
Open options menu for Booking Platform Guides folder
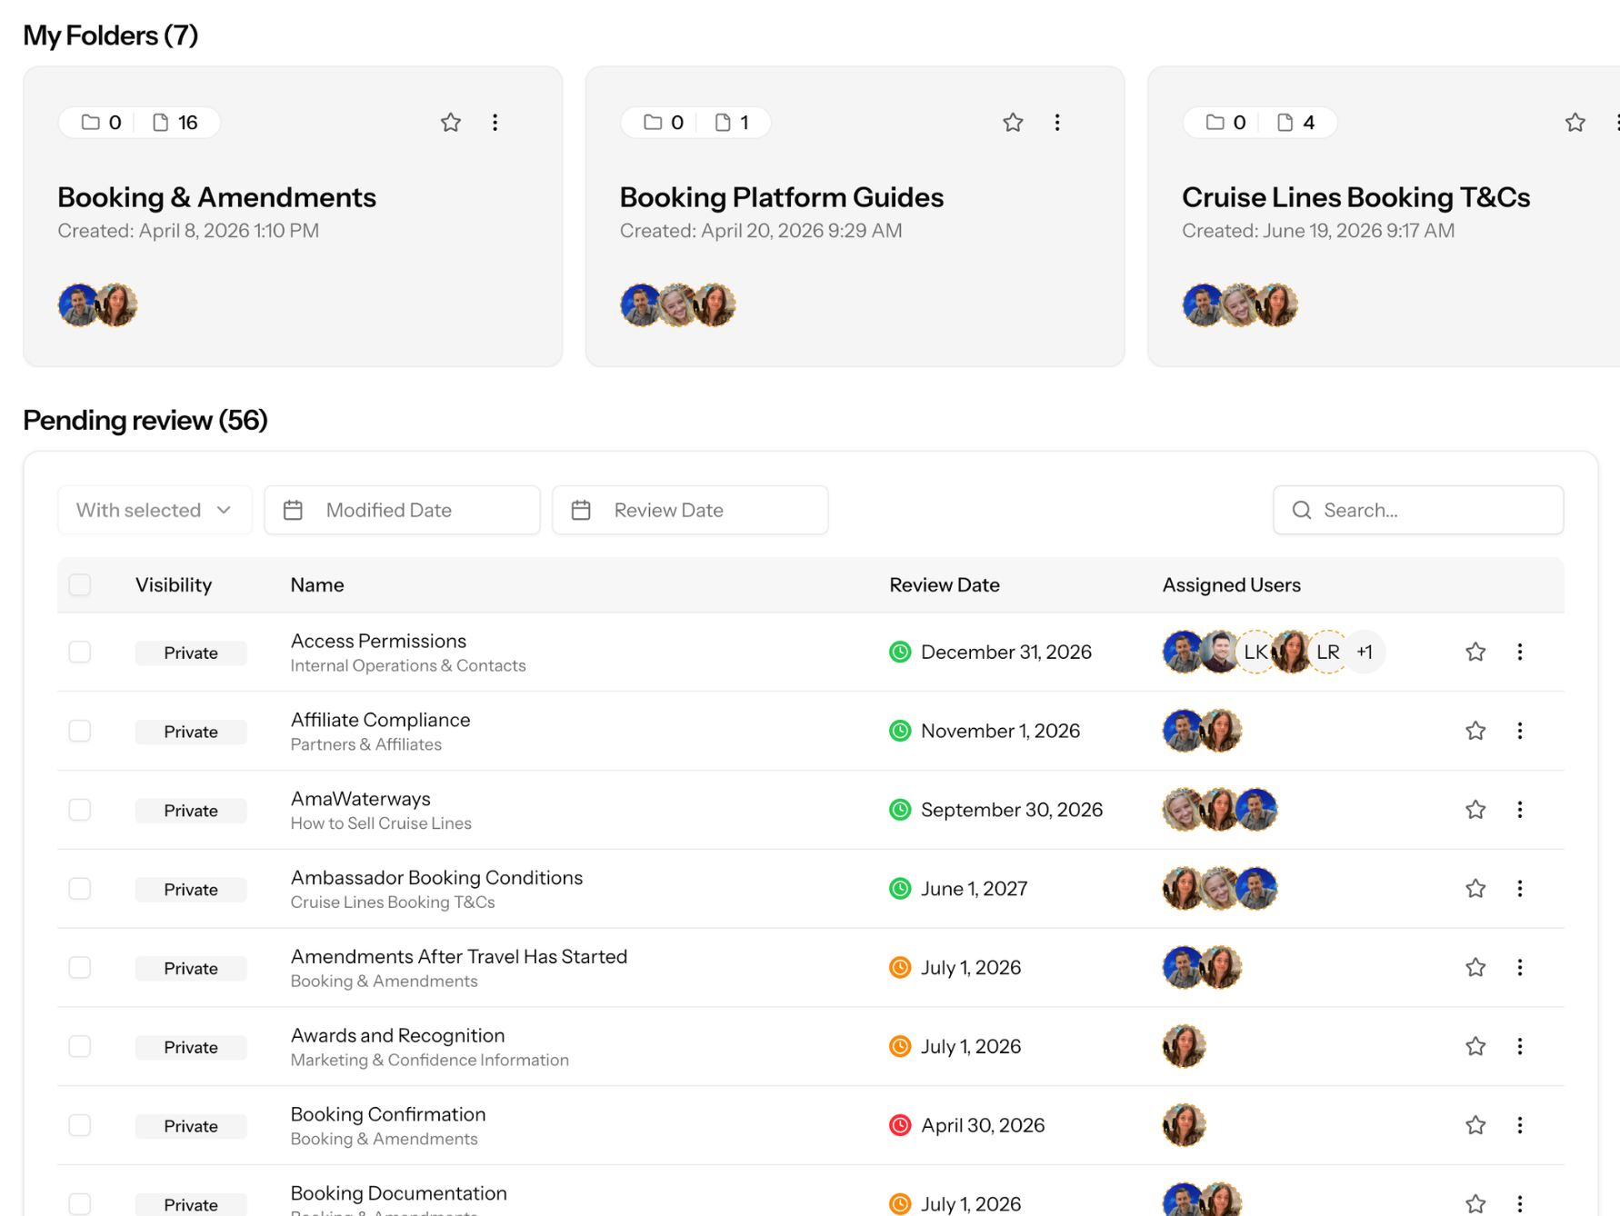click(x=1056, y=122)
